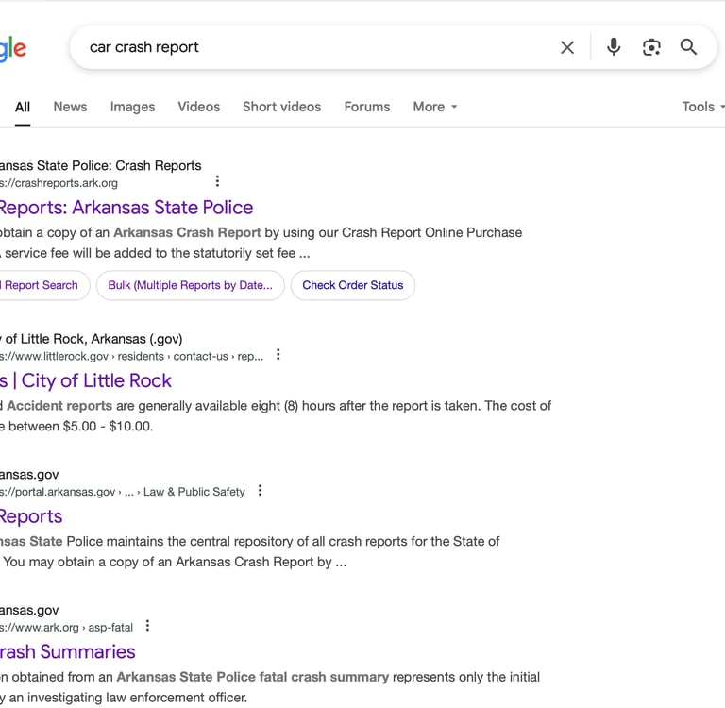Switch to the Forums tab
The image size is (725, 708).
point(367,107)
